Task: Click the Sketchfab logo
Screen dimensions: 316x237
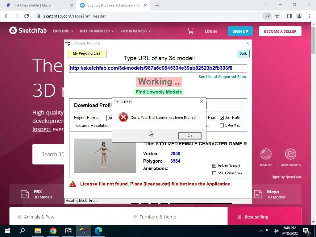Action: coord(28,31)
